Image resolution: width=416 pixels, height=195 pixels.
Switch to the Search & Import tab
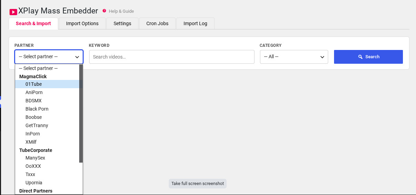[x=33, y=23]
